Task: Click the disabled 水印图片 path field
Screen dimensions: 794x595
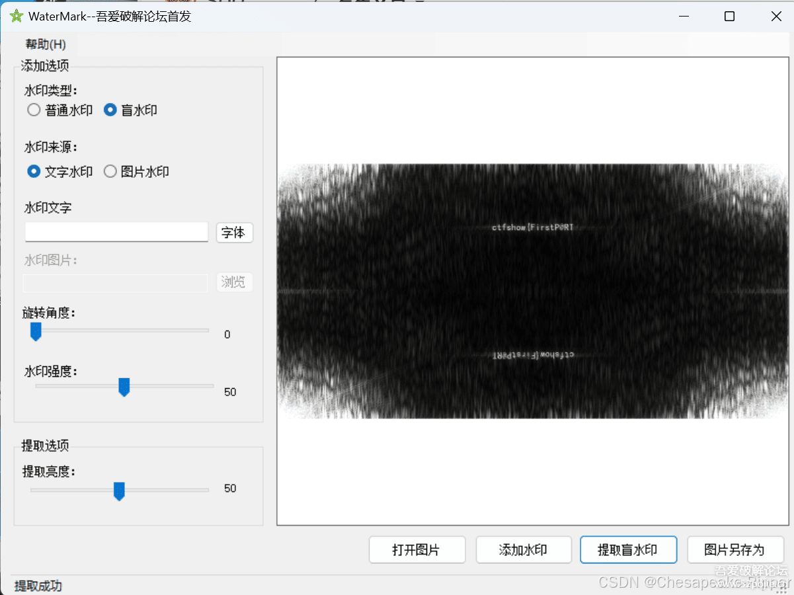Action: (116, 283)
